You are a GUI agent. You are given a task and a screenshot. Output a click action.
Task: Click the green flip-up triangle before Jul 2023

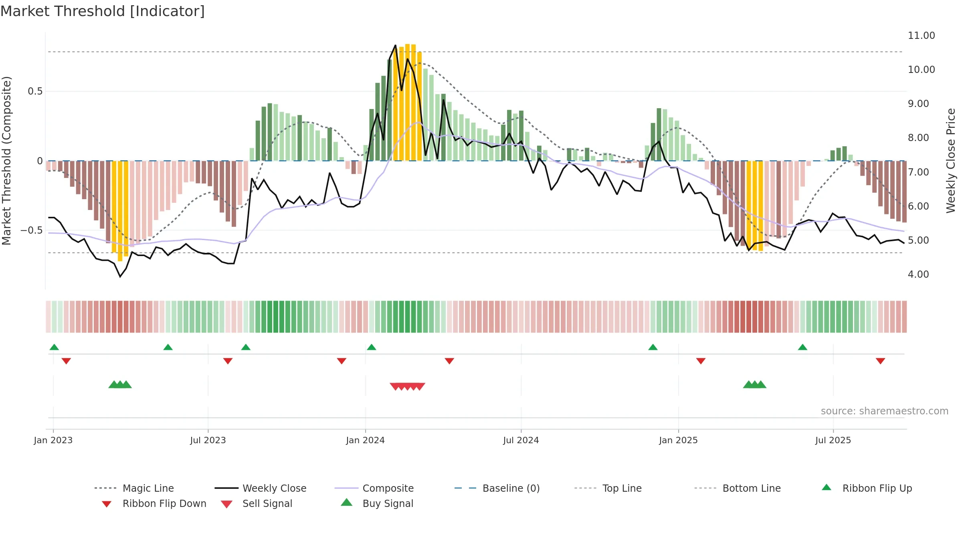(168, 347)
